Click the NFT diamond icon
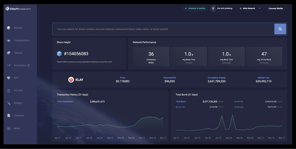The width and height of the screenshot is (296, 149). click(8, 78)
